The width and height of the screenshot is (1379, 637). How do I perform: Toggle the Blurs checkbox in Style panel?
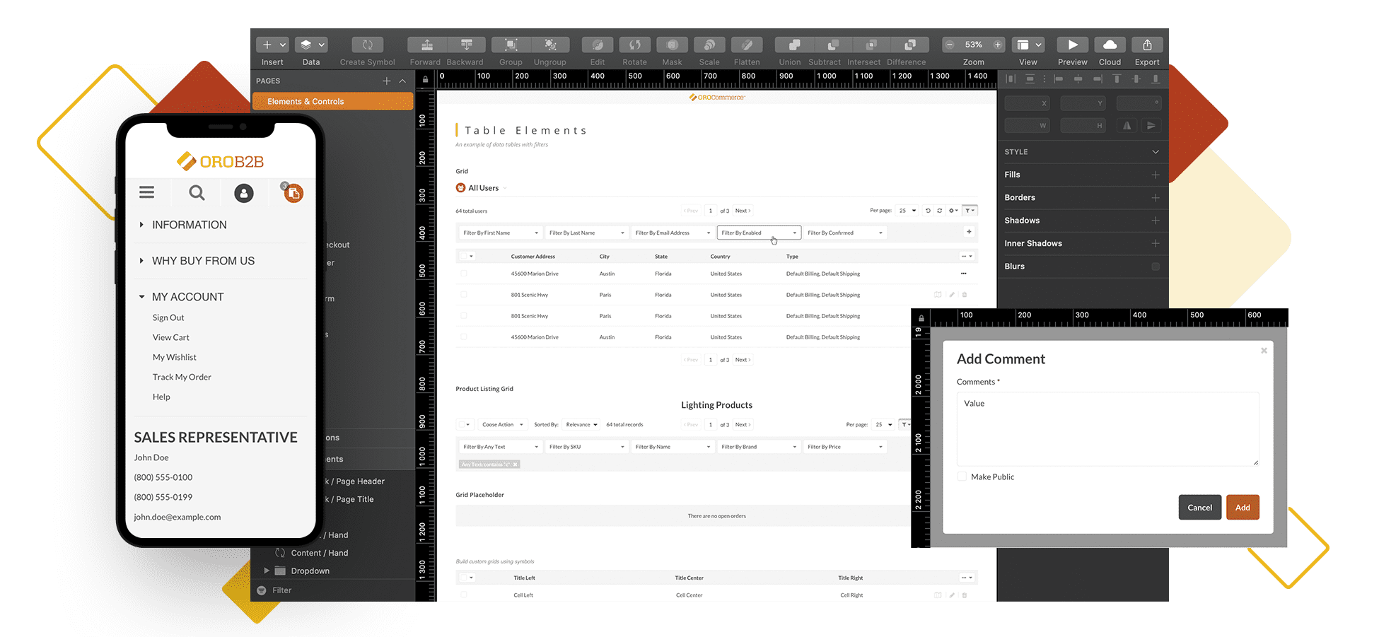point(1156,267)
